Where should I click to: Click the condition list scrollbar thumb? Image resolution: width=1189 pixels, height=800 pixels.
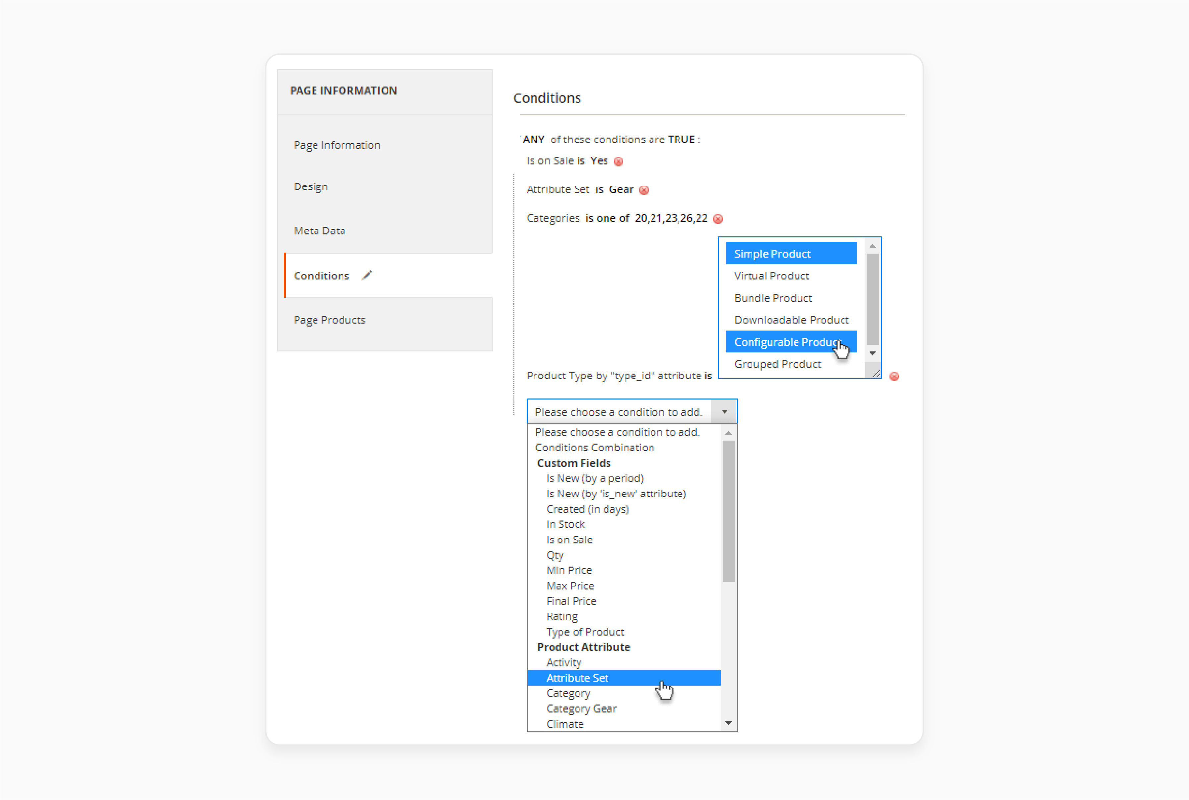point(729,511)
